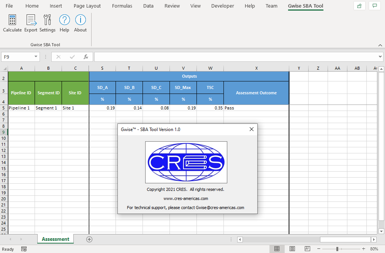Image resolution: width=385 pixels, height=253 pixels.
Task: Close the Gwise SBA Tool Version dialog
Action: tap(252, 129)
